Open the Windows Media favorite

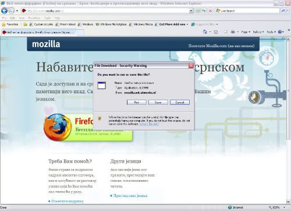141,24
